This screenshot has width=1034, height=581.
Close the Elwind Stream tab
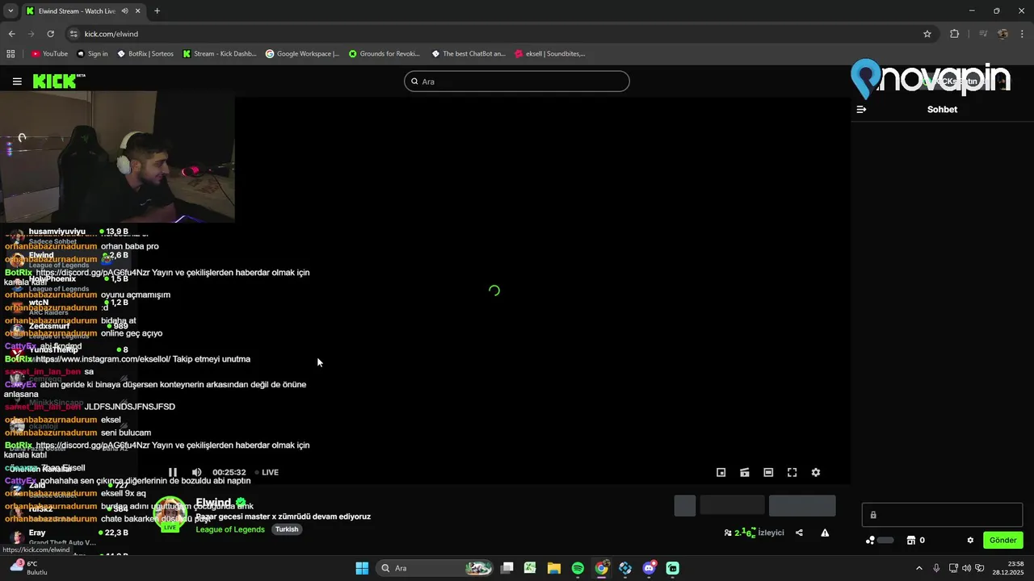[139, 11]
